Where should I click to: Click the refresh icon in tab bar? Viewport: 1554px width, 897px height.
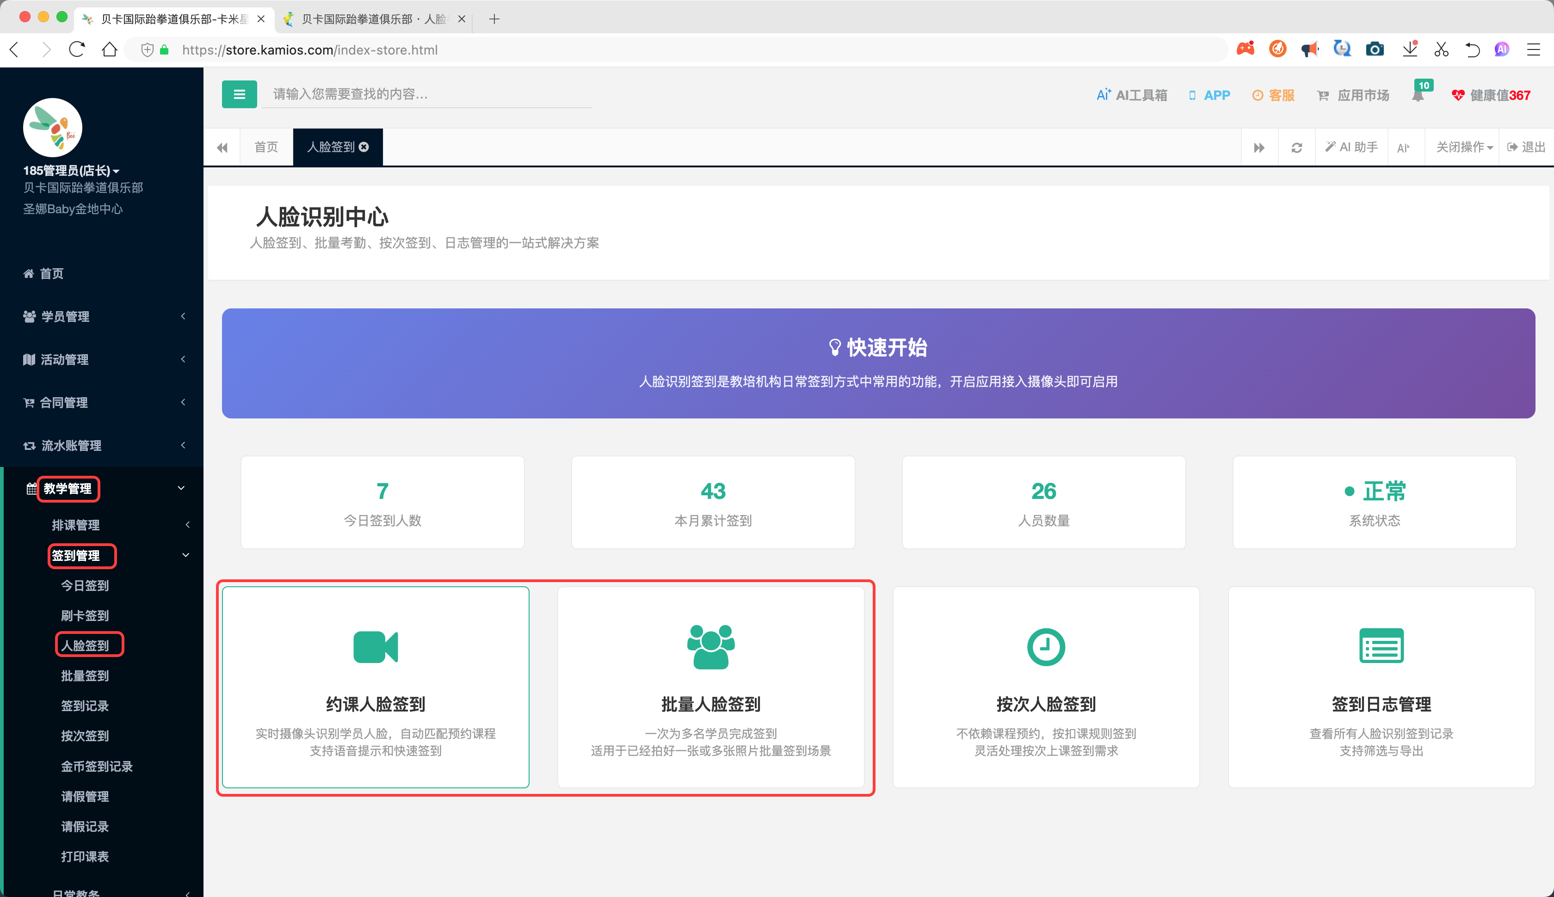click(x=1296, y=148)
